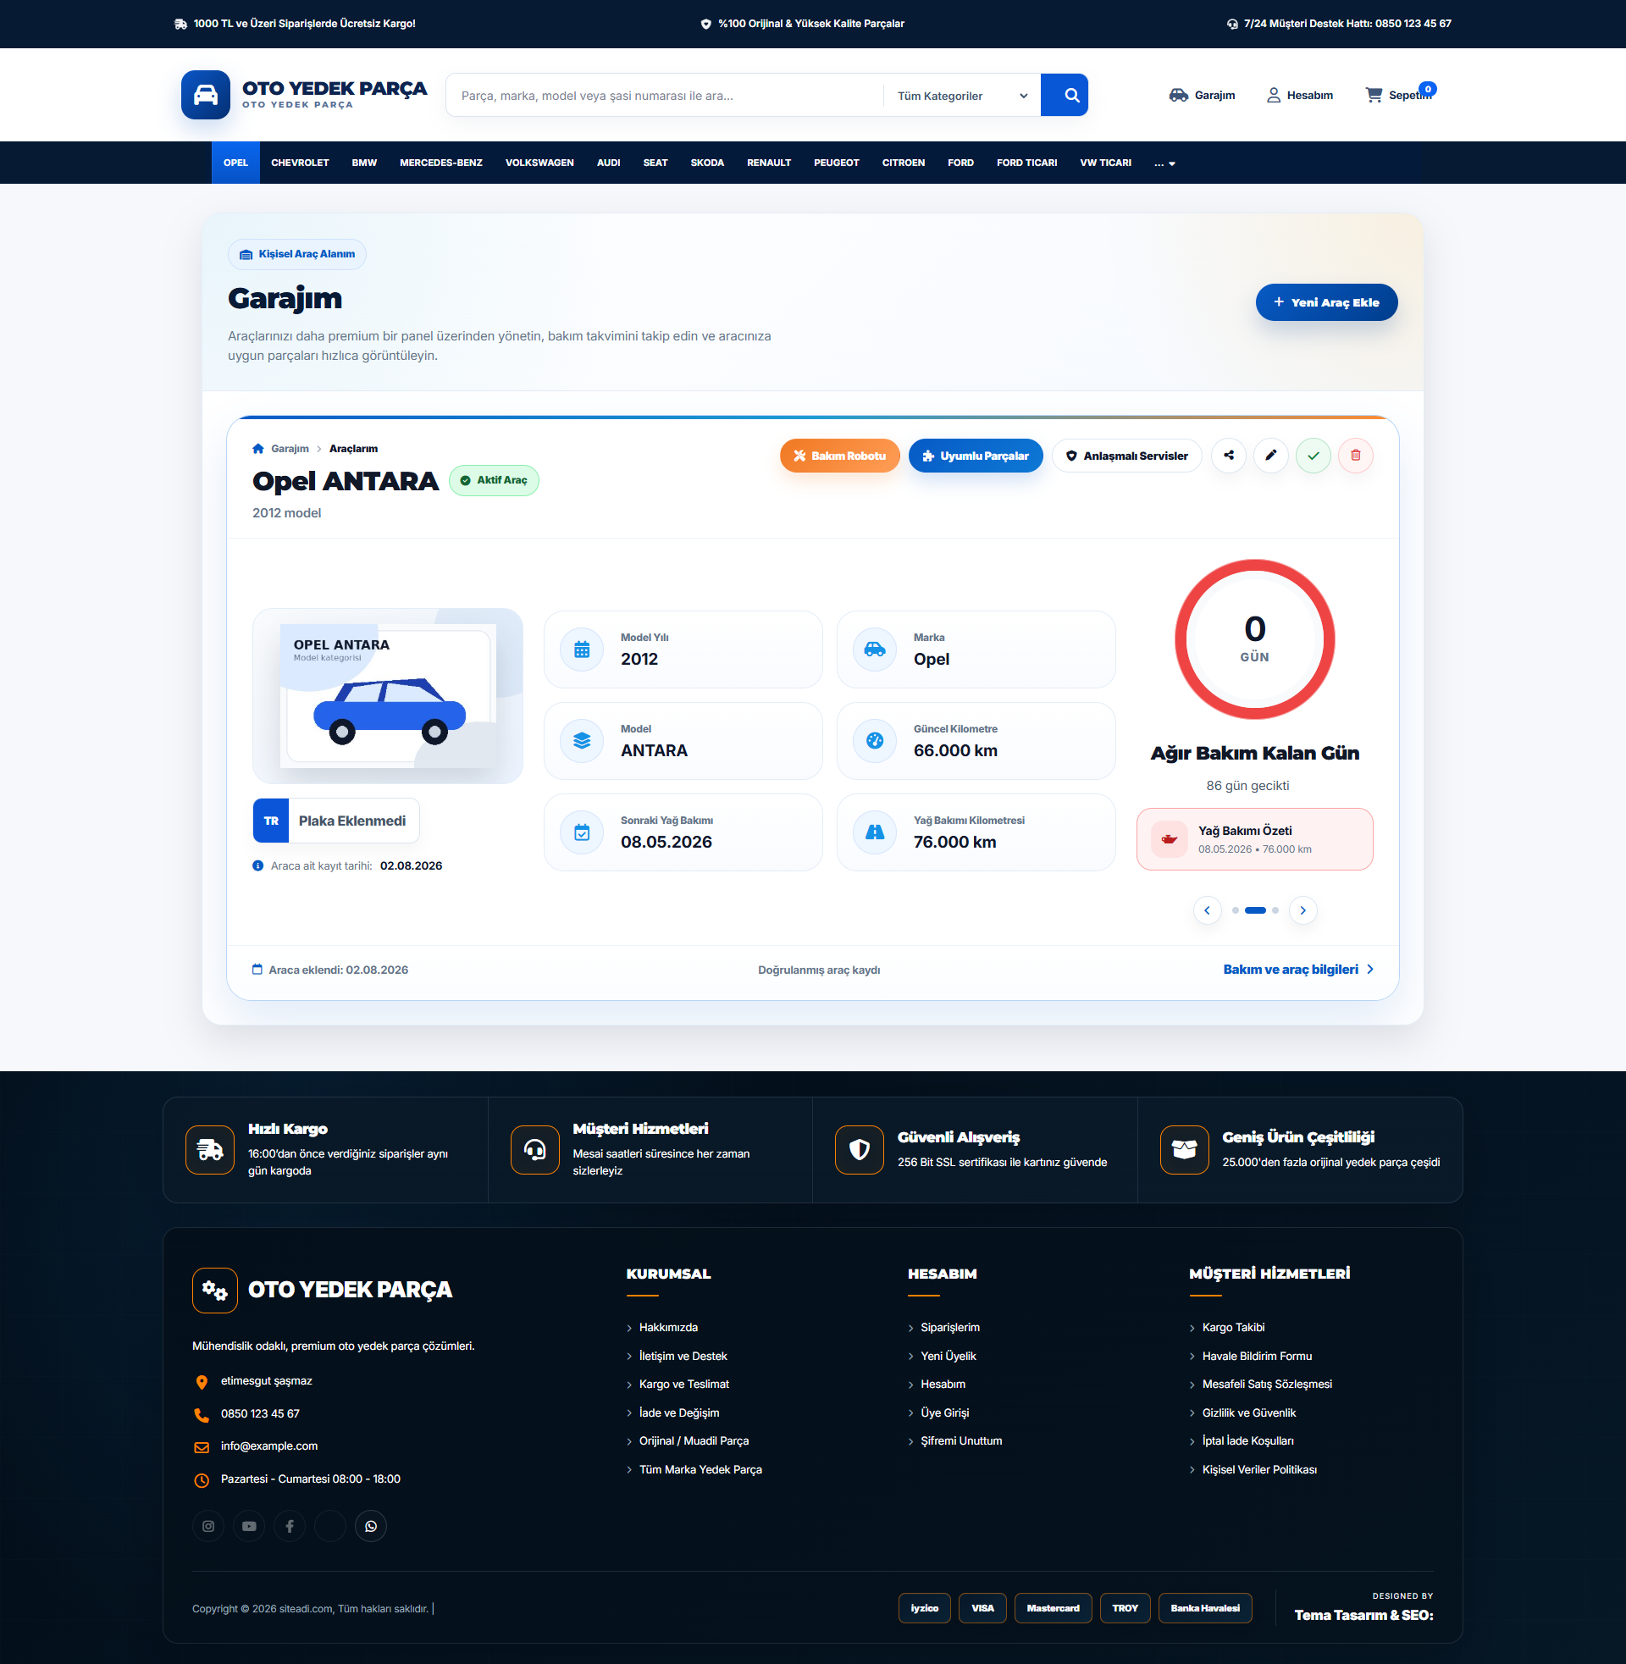Screen dimensions: 1626x1664
Task: Focus the parts search input field
Action: click(666, 96)
